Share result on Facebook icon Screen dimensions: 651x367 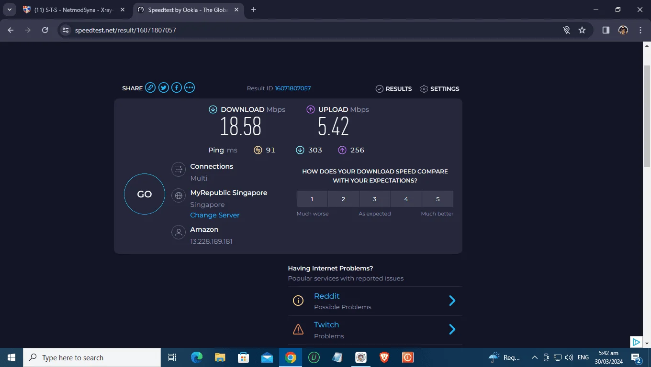click(177, 87)
